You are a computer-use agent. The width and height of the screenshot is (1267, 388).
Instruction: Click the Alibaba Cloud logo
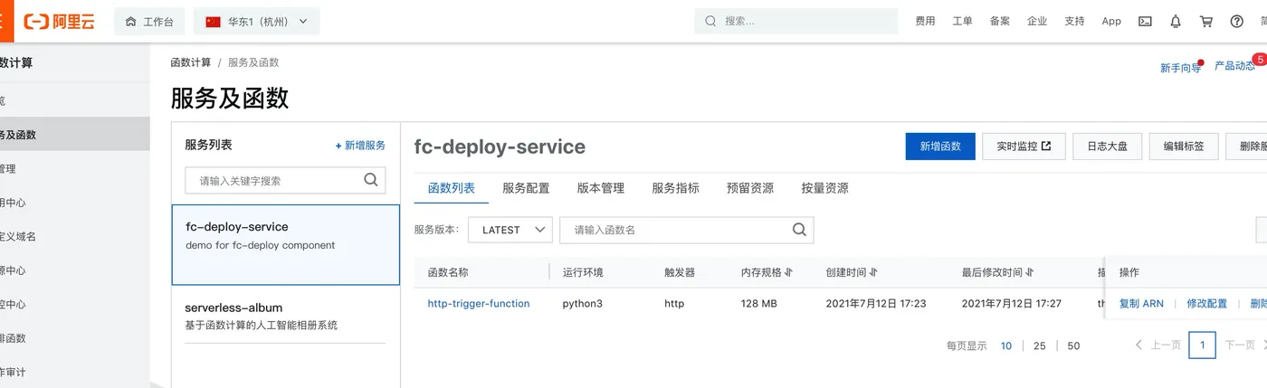60,21
